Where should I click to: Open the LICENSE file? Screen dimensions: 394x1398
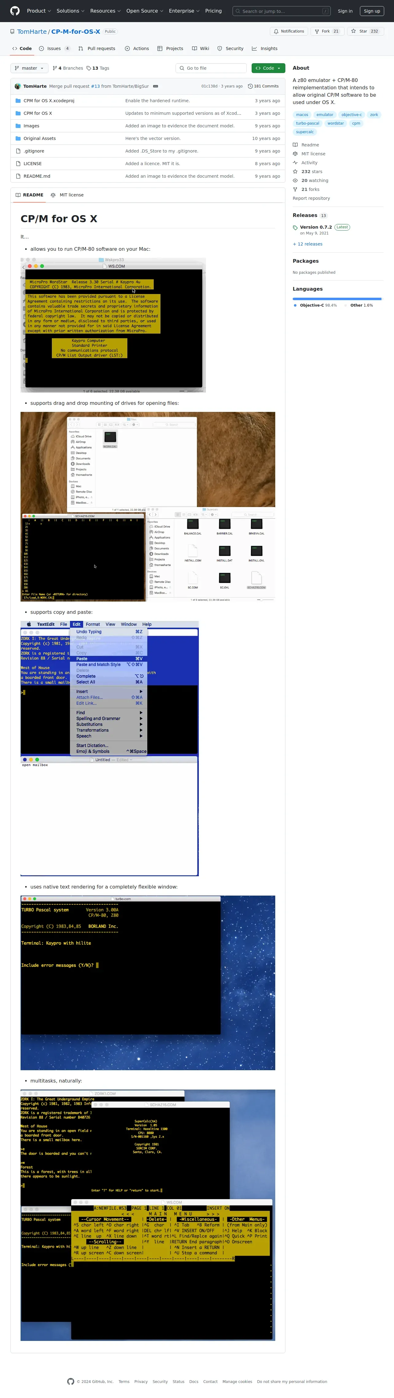[x=33, y=163]
